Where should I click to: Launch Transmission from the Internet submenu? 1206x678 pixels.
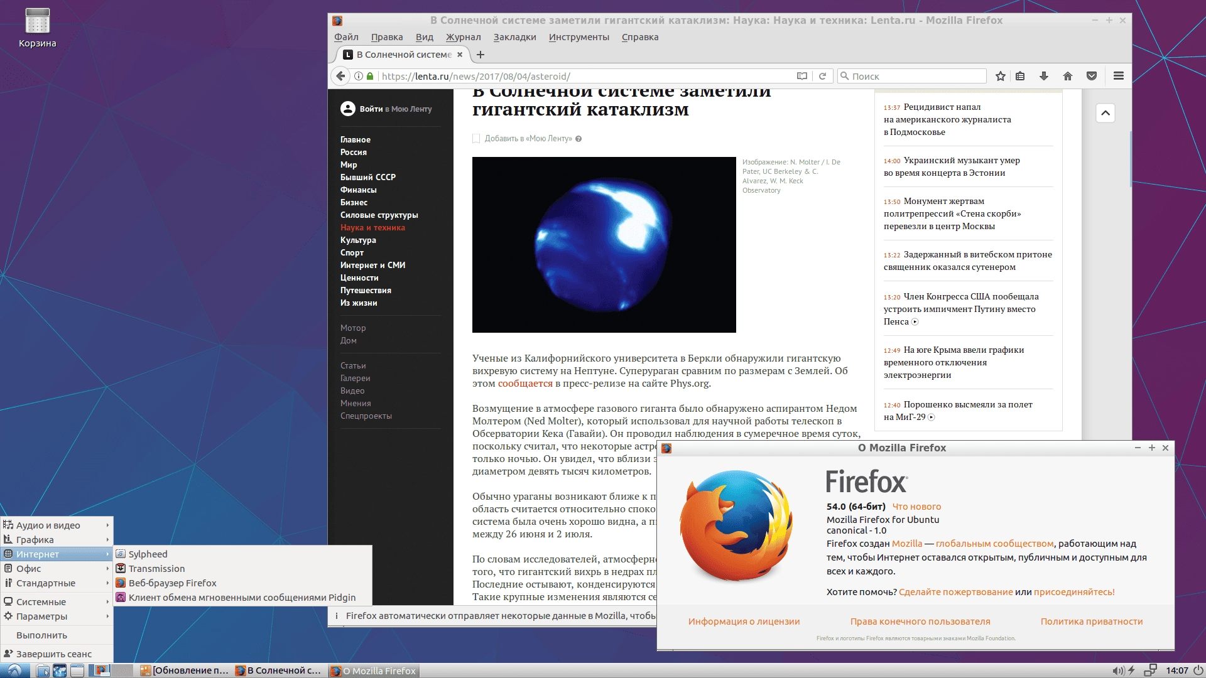pos(243,568)
